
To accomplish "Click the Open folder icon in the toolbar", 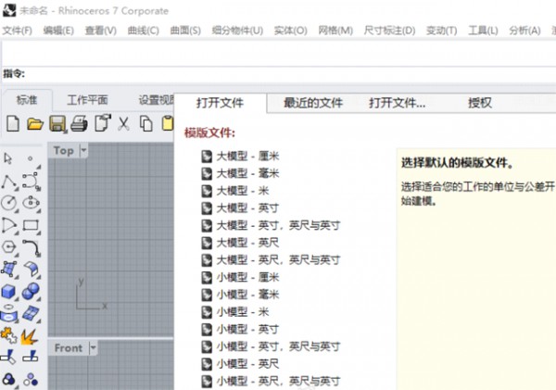I will (x=35, y=124).
